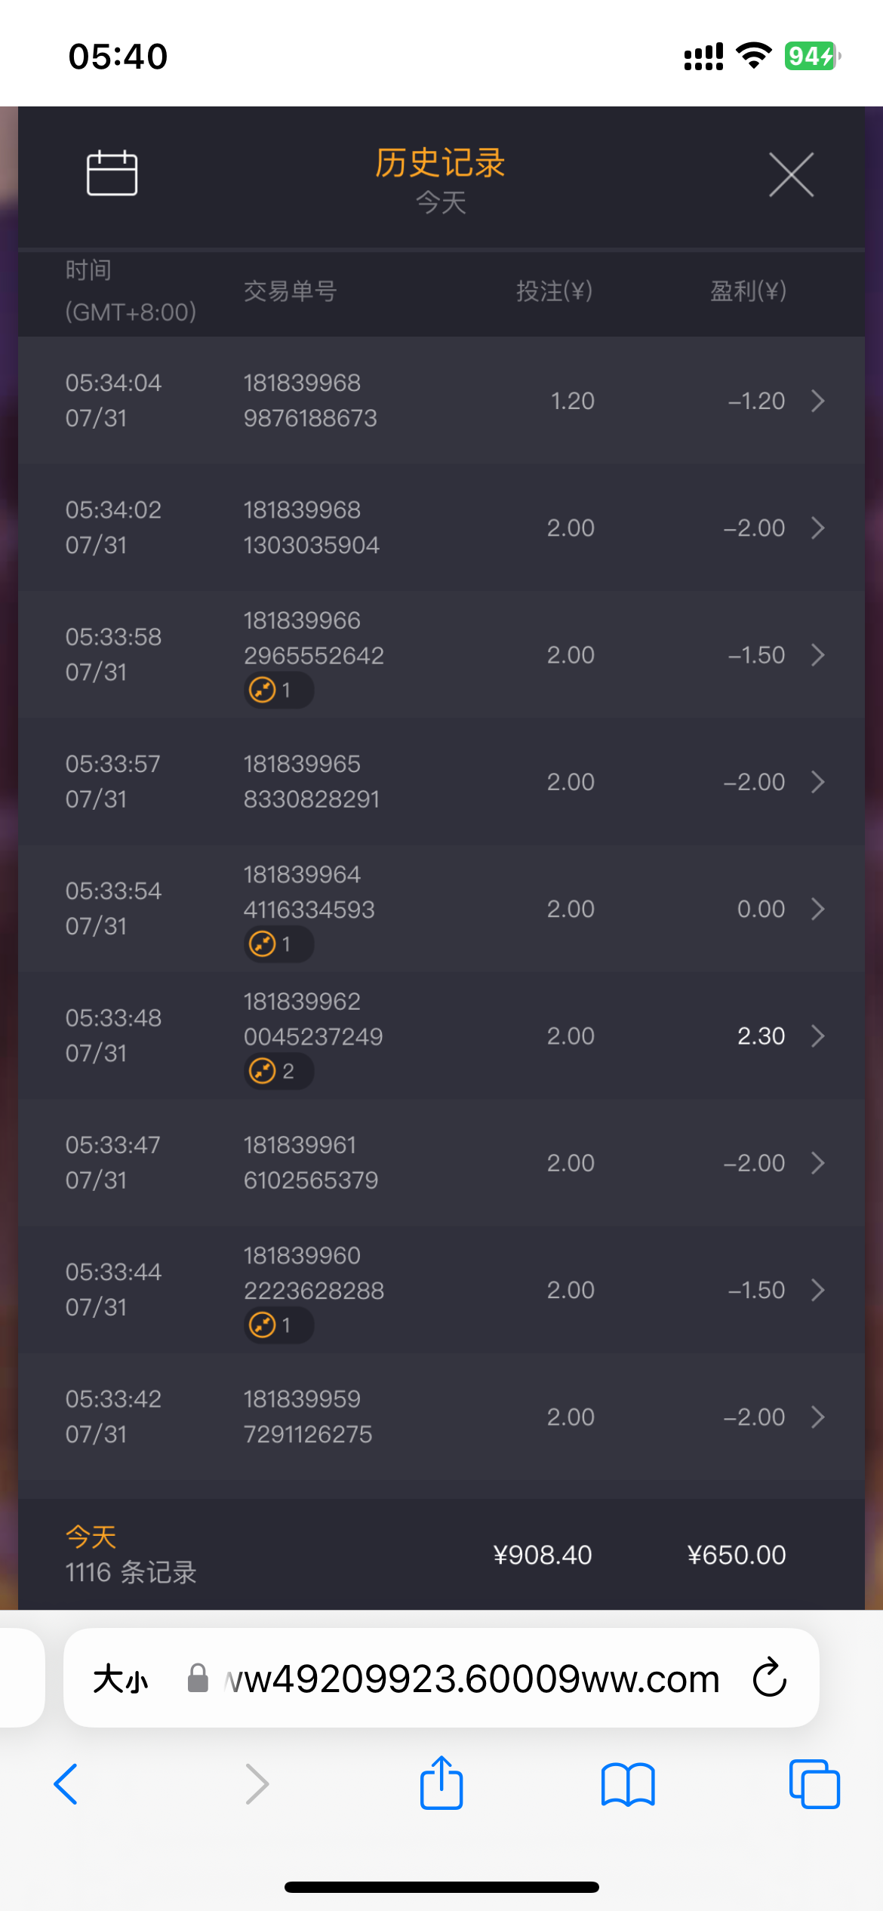Screen dimensions: 883x1911
Task: Open the Safari share sheet icon
Action: pos(441,1783)
